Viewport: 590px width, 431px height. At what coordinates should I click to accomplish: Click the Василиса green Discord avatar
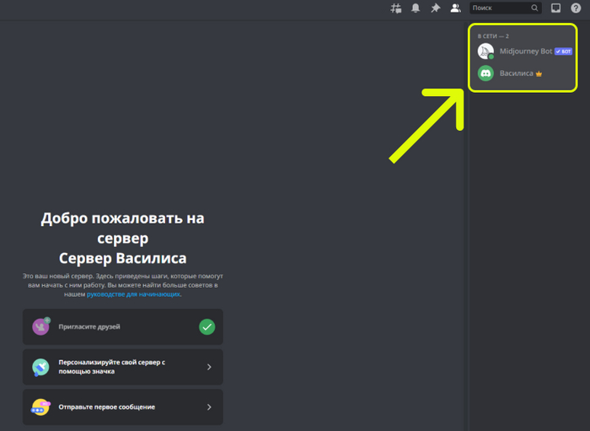click(485, 73)
